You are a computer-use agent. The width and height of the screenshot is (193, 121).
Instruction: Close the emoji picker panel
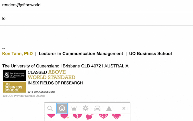124,108
